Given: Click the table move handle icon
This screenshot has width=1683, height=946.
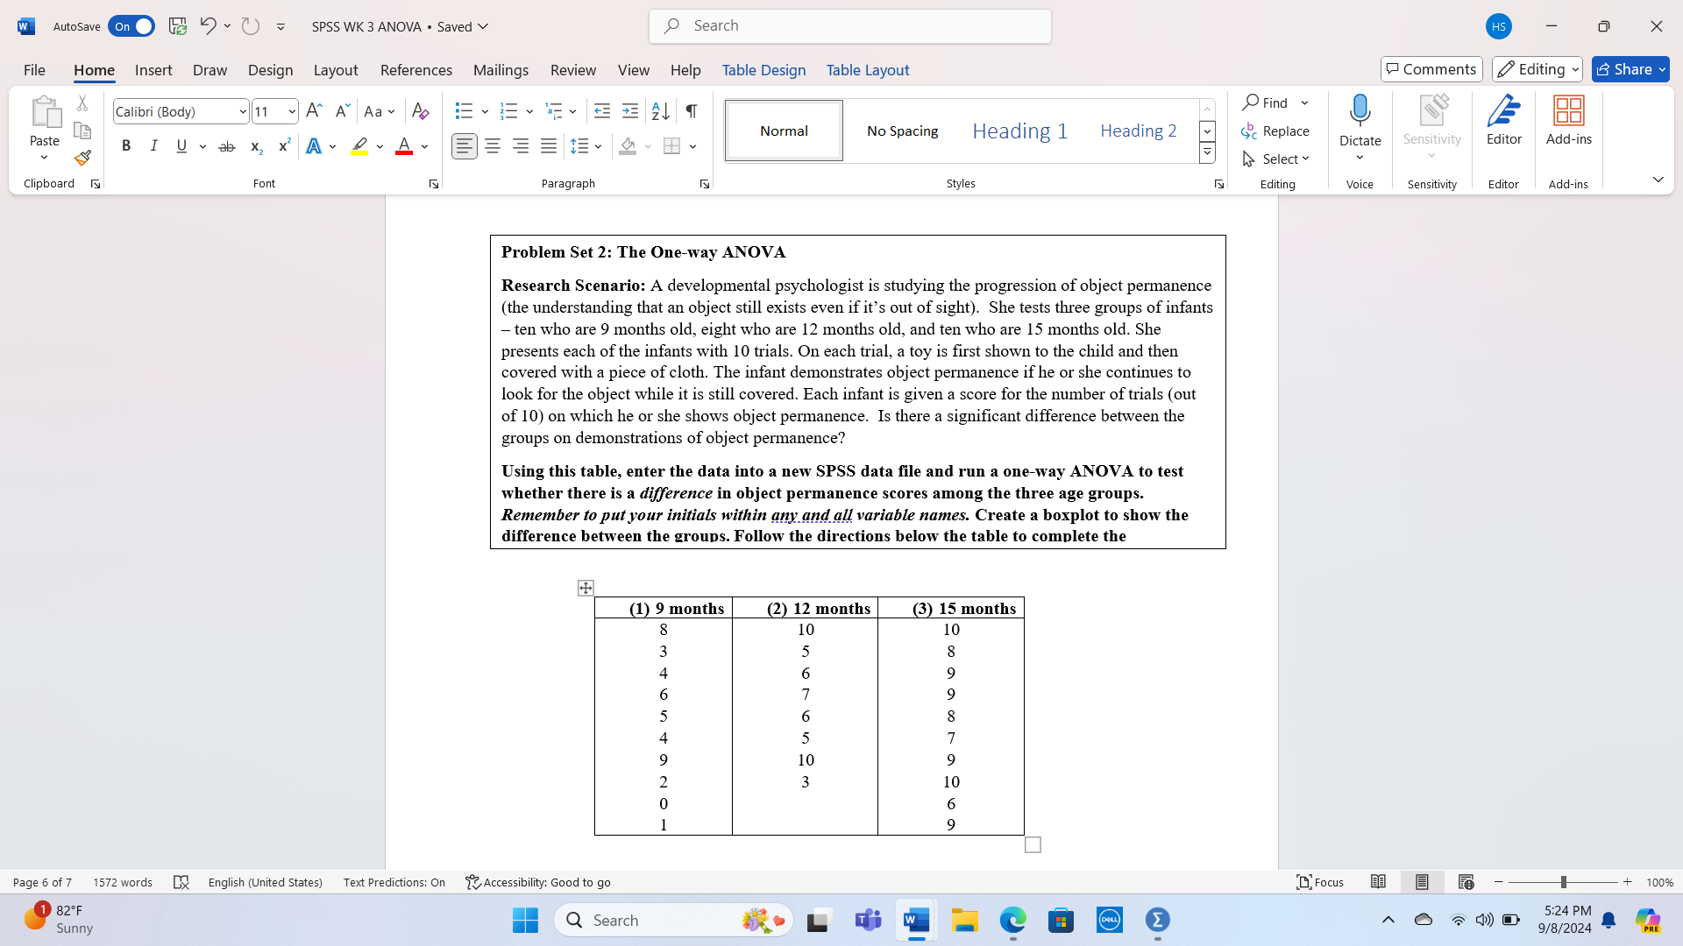Looking at the screenshot, I should tap(586, 588).
